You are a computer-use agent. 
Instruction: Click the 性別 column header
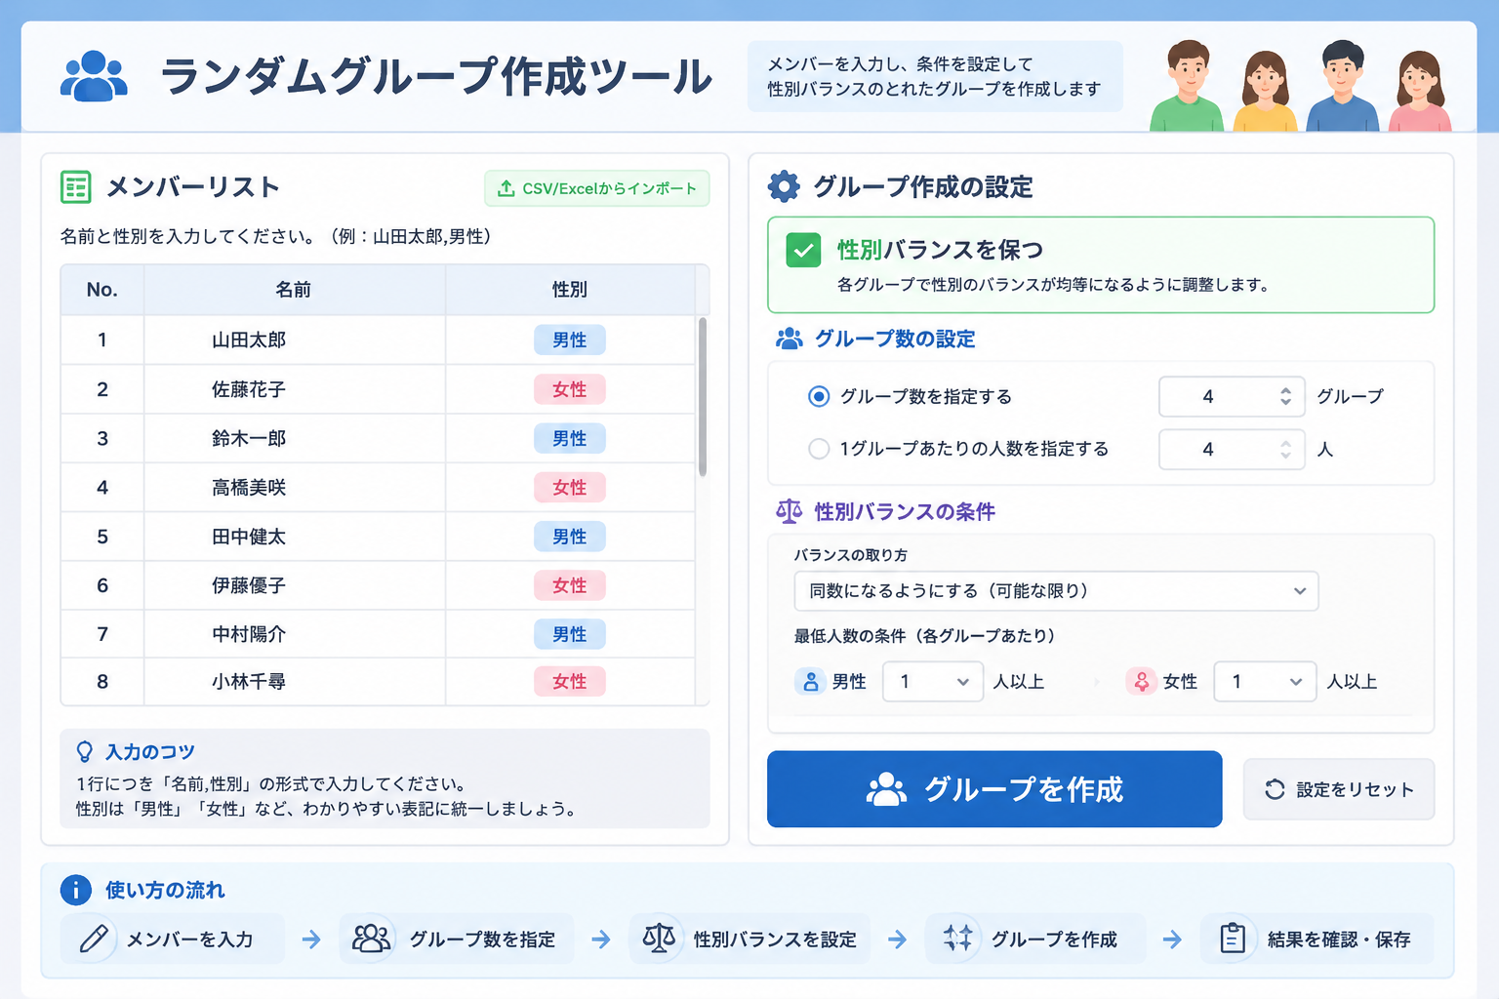(x=570, y=290)
